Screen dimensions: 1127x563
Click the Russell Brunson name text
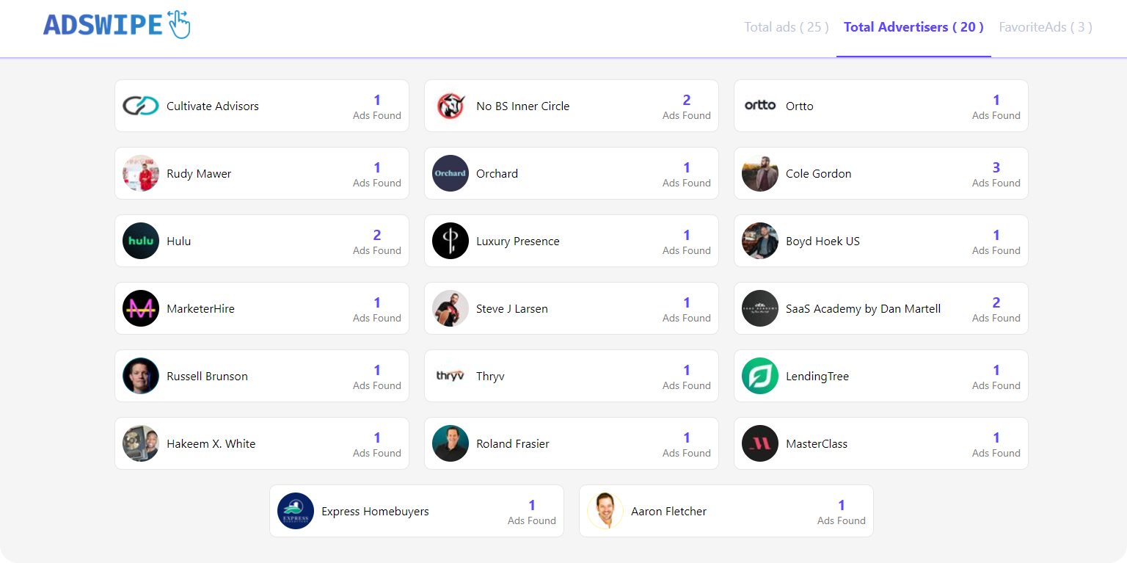tap(207, 377)
